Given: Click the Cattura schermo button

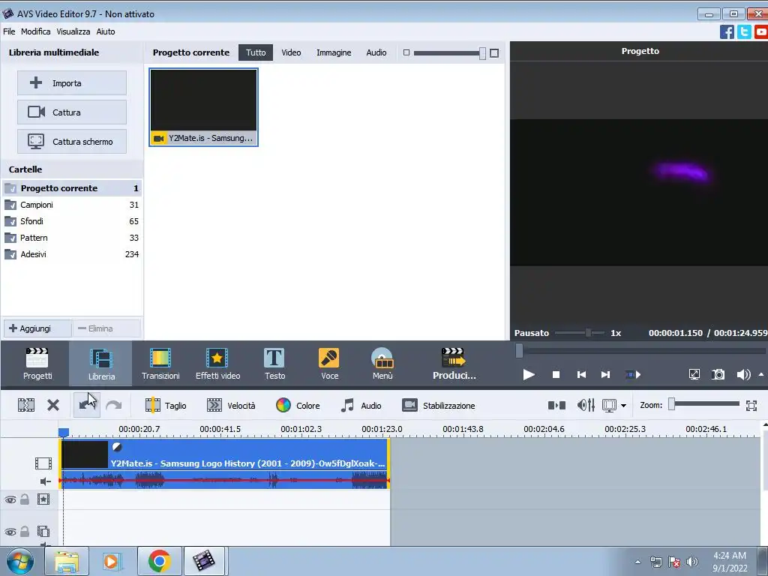Looking at the screenshot, I should [x=72, y=142].
